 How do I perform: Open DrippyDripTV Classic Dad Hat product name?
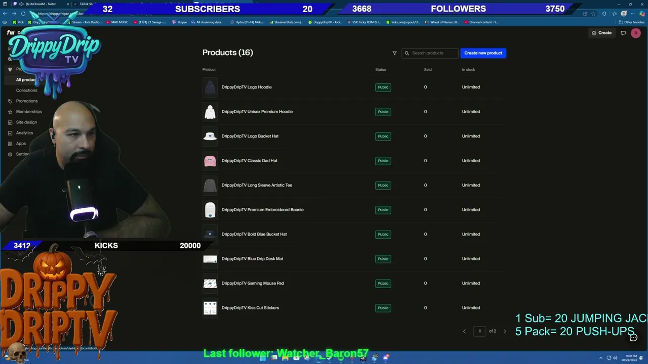click(x=249, y=161)
